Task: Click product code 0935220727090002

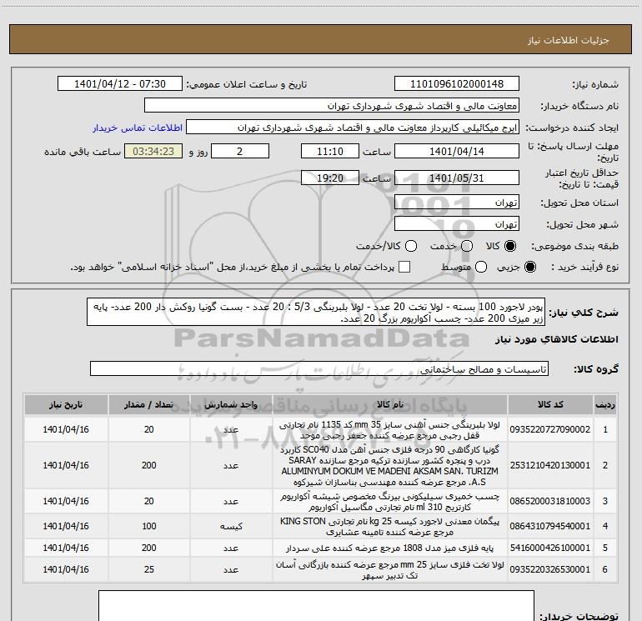Action: 550,429
